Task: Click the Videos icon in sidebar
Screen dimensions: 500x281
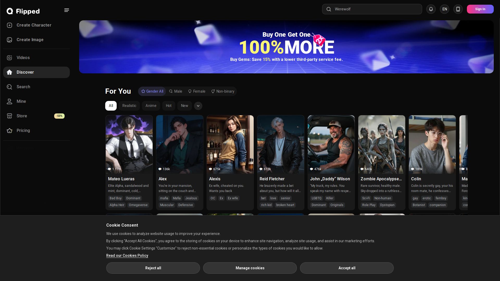Action: 10,58
